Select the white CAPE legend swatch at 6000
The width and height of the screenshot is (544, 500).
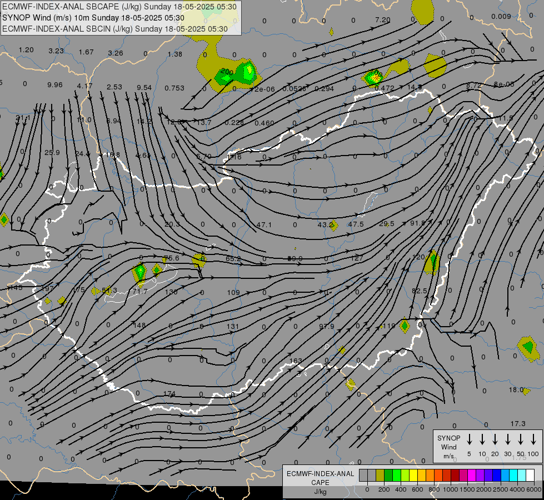pyautogui.click(x=530, y=476)
